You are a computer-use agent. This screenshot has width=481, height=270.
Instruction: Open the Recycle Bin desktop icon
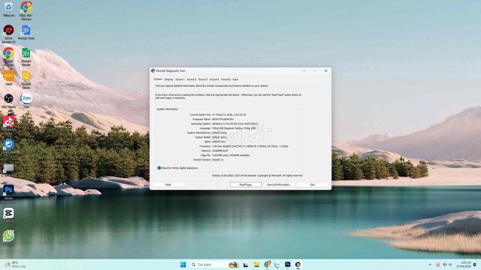[x=8, y=9]
